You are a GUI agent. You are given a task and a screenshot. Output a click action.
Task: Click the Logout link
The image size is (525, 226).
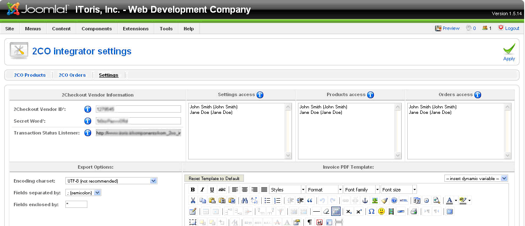(509, 28)
